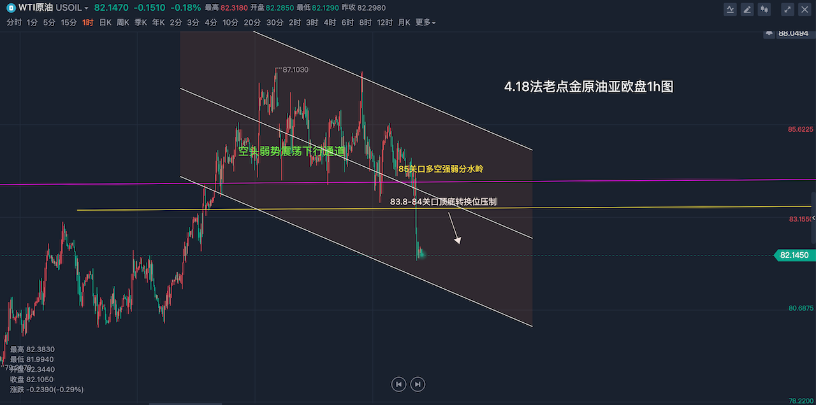Select the 周K weekly chart
This screenshot has width=816, height=405.
[x=123, y=22]
